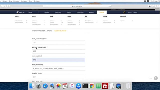Click the yellow configure PHP link
The width and height of the screenshot is (160, 90).
pos(60,31)
